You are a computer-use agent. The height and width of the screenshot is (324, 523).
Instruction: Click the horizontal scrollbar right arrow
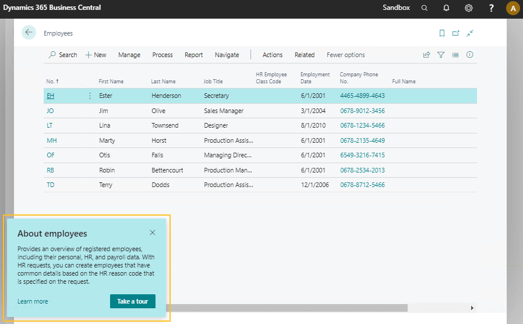[x=472, y=308]
